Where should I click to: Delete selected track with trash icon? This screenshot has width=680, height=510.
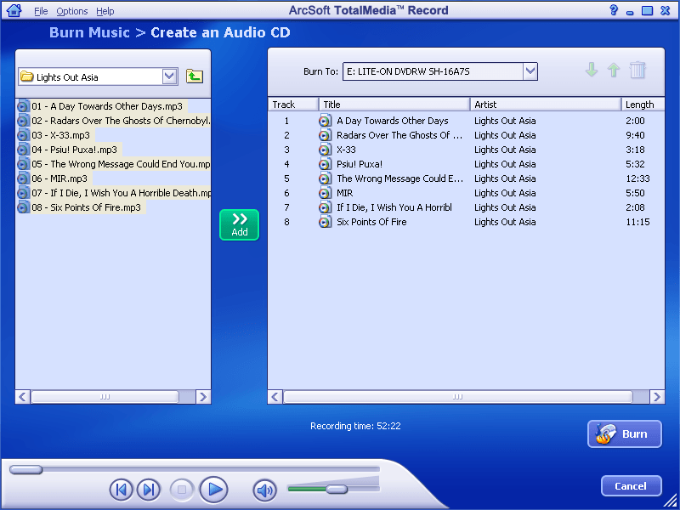pos(637,71)
